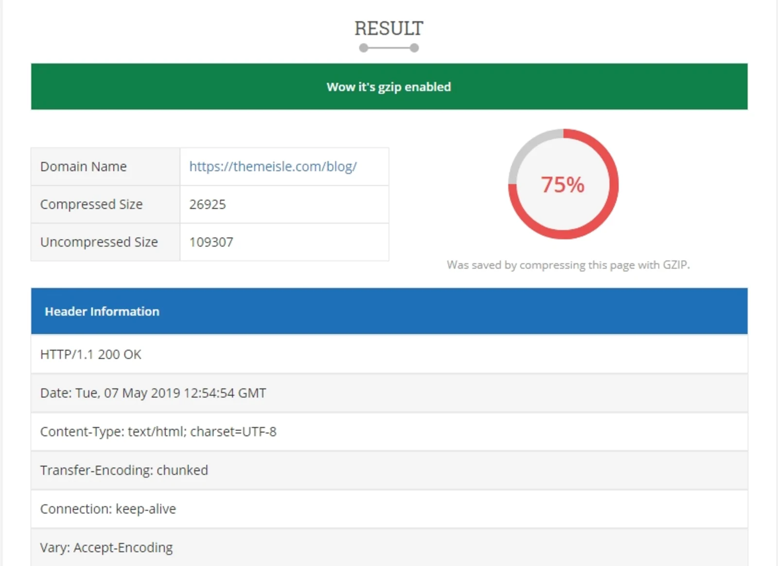Select the Vary Accept-Encoding row
The width and height of the screenshot is (778, 566).
tap(389, 548)
